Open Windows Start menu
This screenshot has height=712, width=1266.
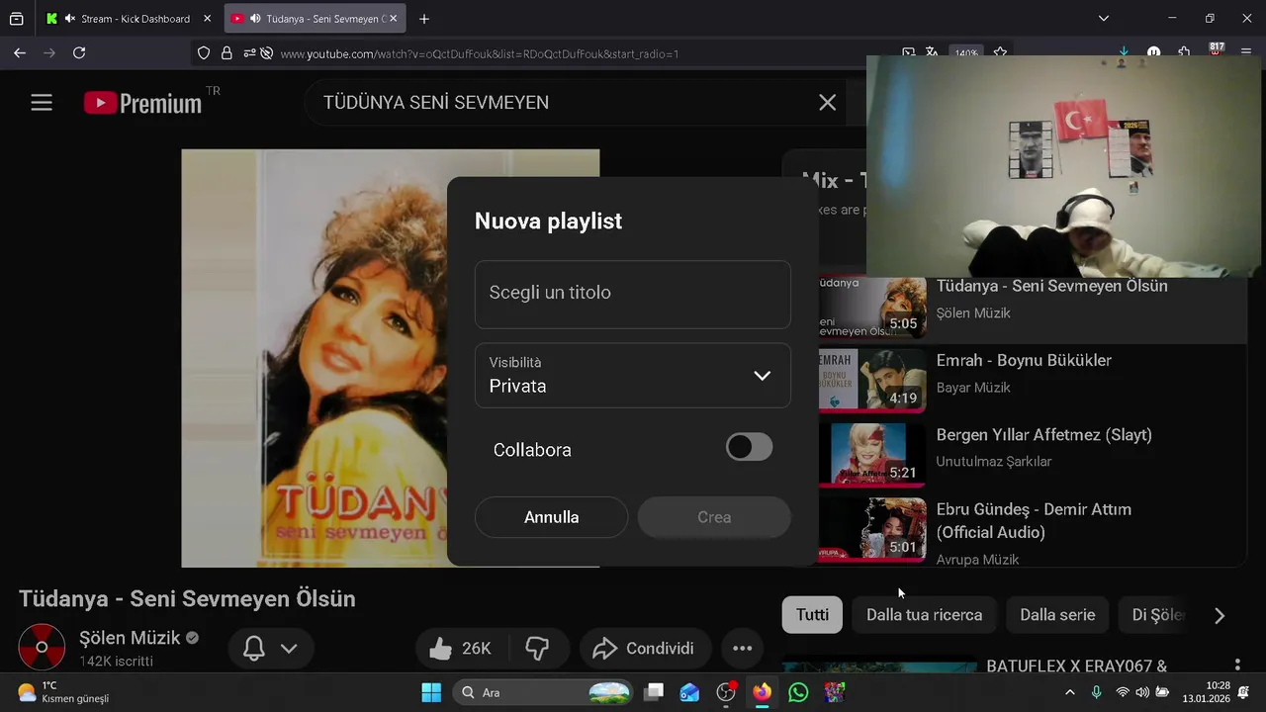click(431, 692)
